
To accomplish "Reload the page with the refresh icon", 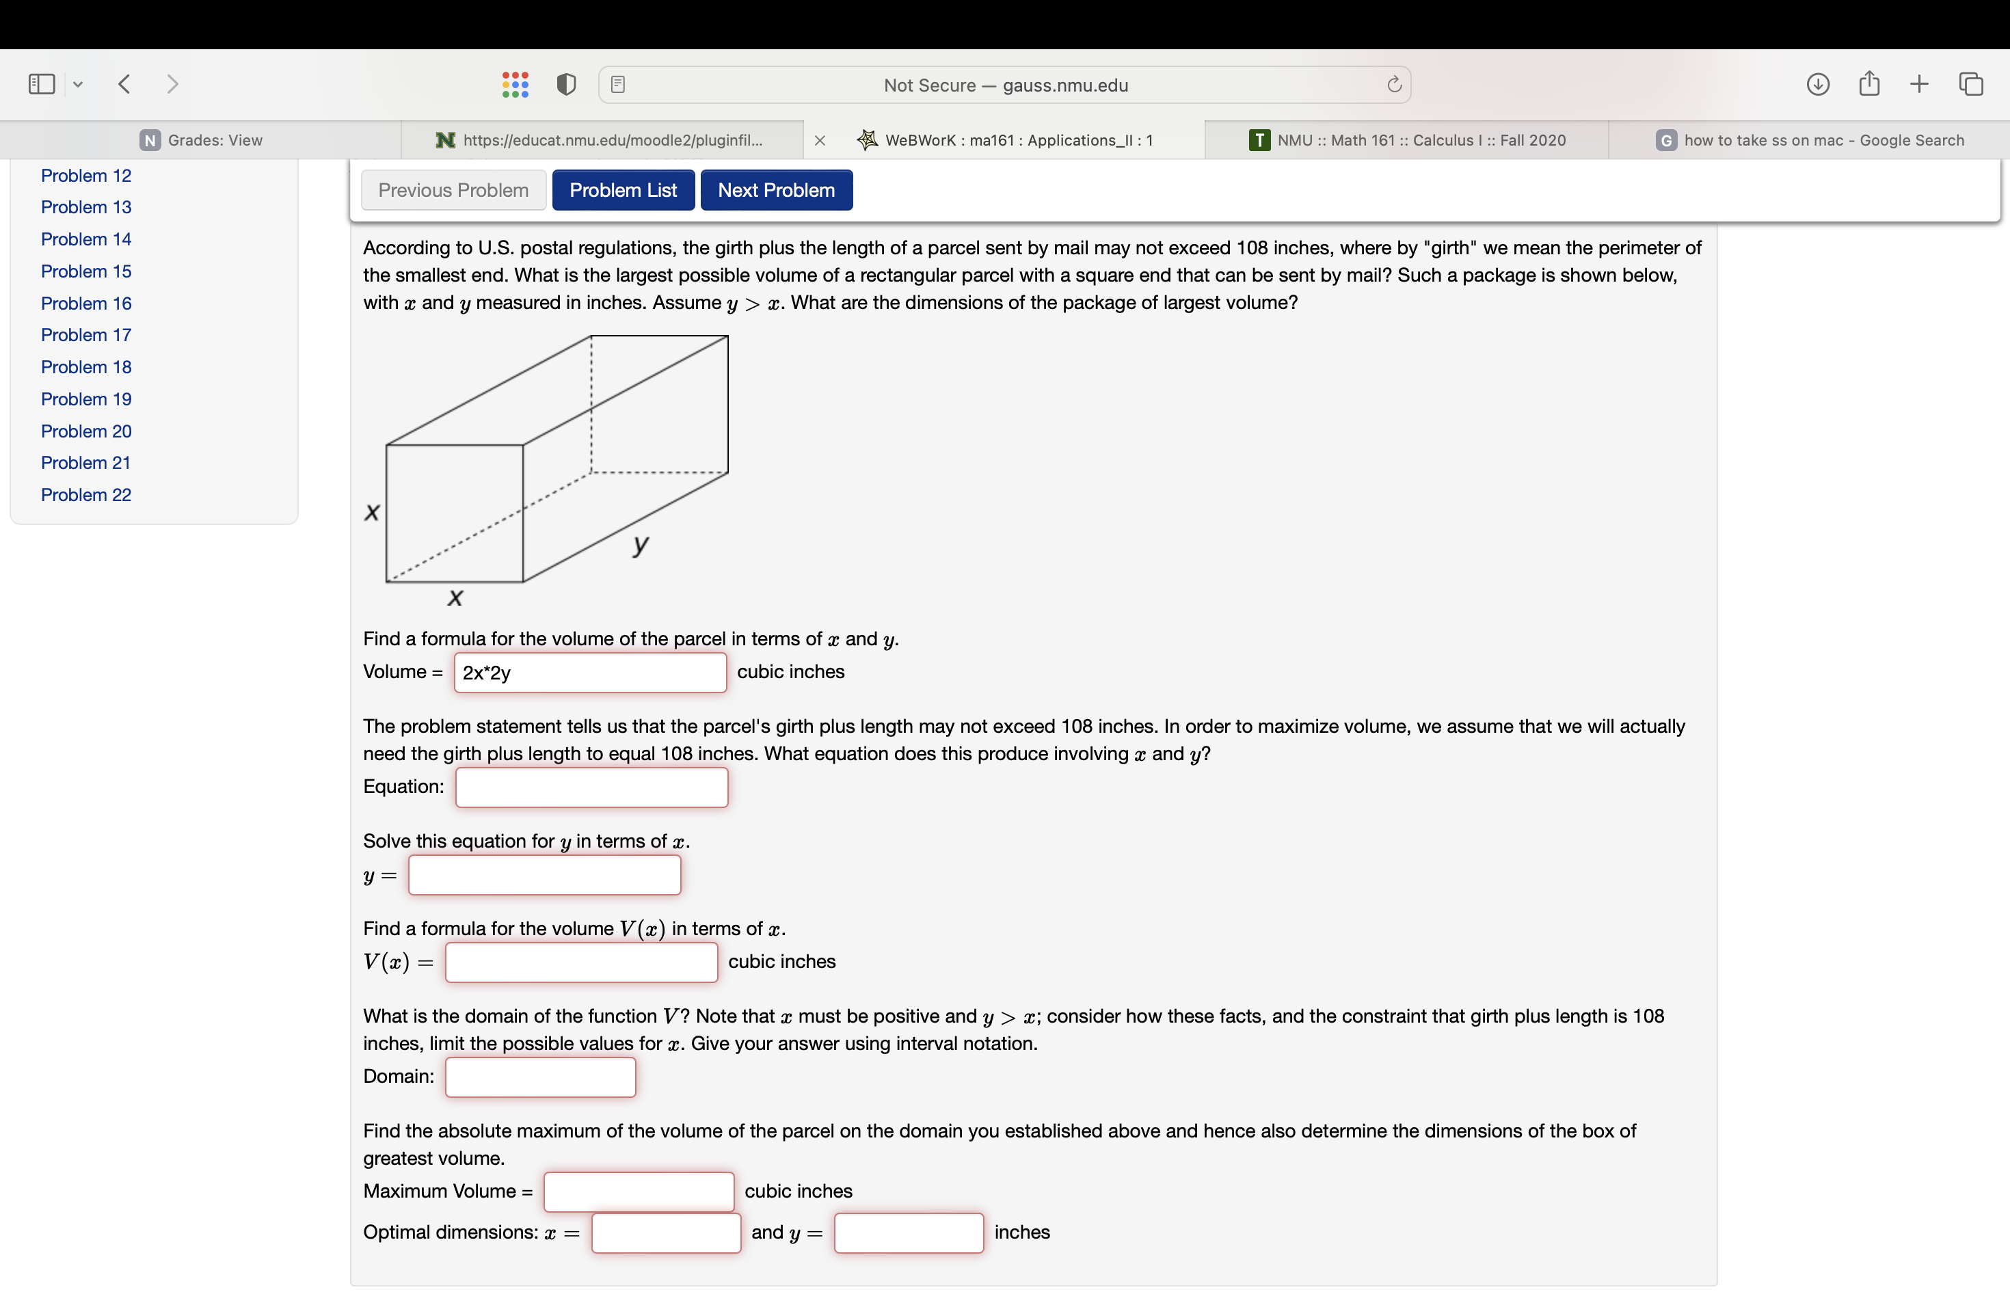I will (x=1393, y=85).
